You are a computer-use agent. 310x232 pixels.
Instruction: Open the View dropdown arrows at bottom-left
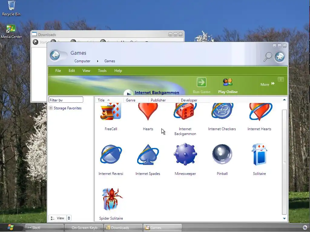[69, 218]
